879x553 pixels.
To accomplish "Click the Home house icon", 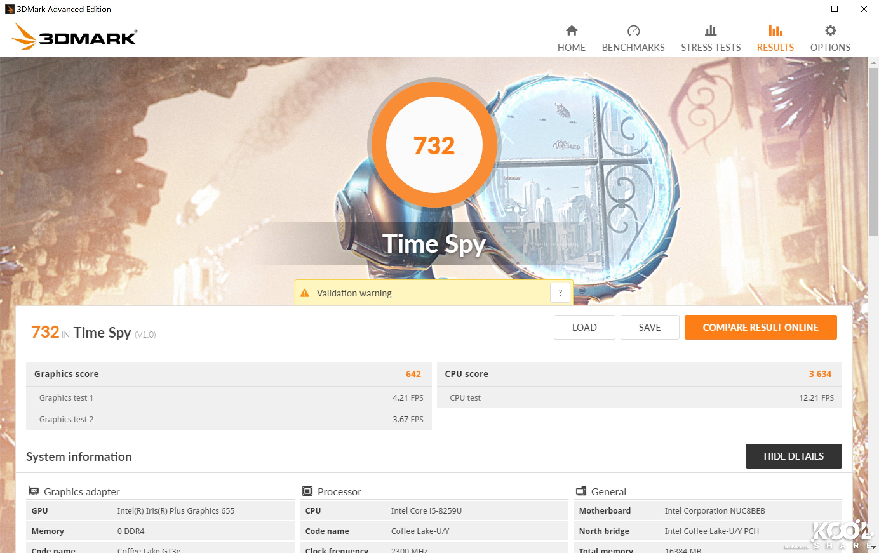I will 571,31.
